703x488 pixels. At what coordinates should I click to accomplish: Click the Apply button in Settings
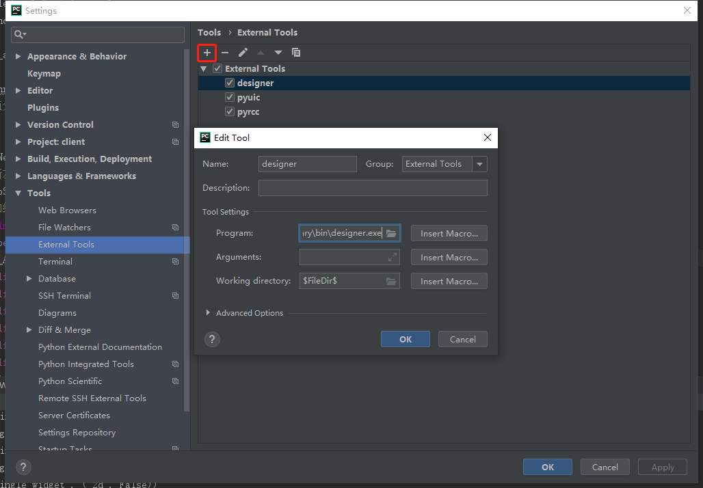tap(663, 467)
